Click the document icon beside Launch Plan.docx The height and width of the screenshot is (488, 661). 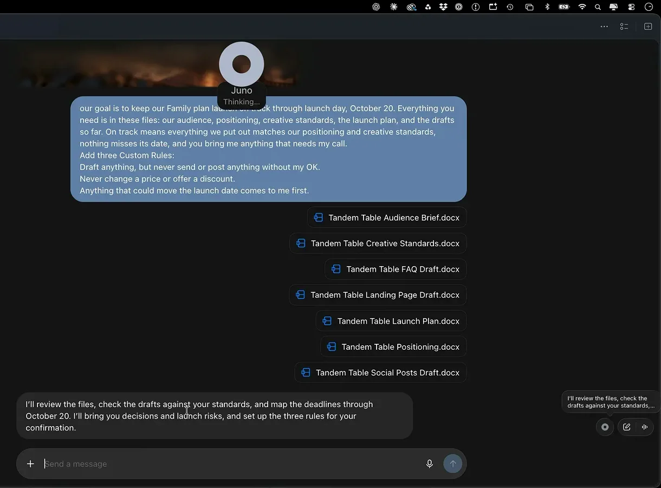click(x=327, y=321)
